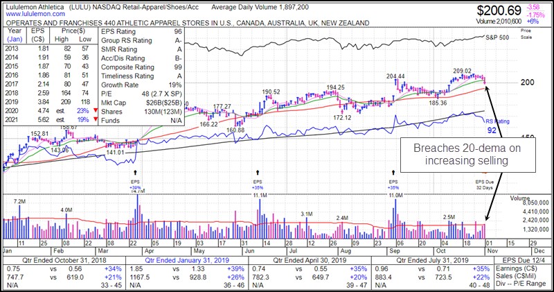
Task: Click the 160.88 price low label
Action: click(235, 130)
